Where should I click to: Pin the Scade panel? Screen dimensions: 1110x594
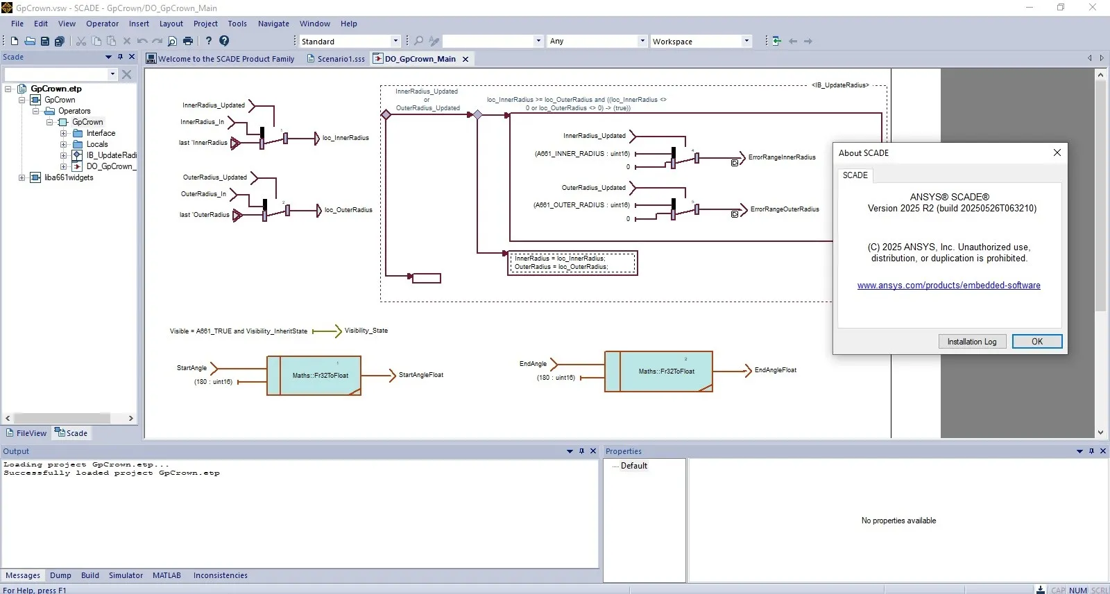click(120, 57)
